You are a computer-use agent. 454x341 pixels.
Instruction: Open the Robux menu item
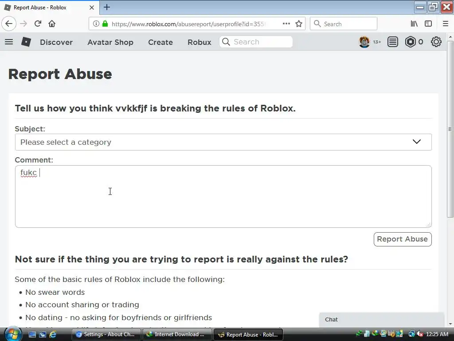(x=199, y=42)
